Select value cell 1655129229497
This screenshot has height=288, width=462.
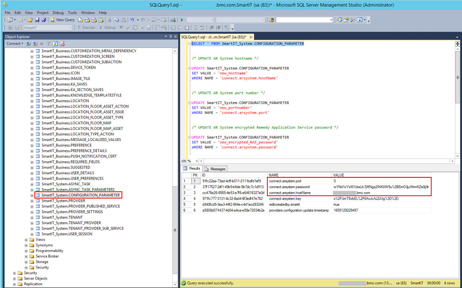click(x=381, y=211)
